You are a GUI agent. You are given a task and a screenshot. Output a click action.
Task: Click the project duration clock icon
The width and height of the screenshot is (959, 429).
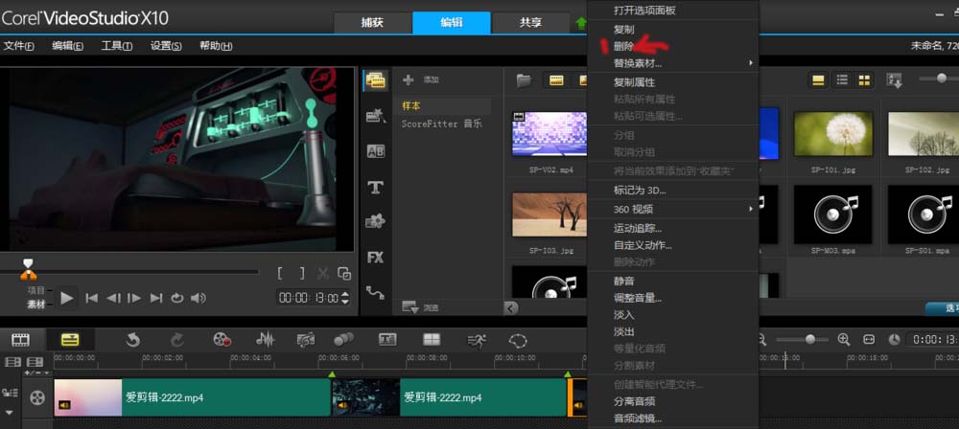(x=894, y=339)
